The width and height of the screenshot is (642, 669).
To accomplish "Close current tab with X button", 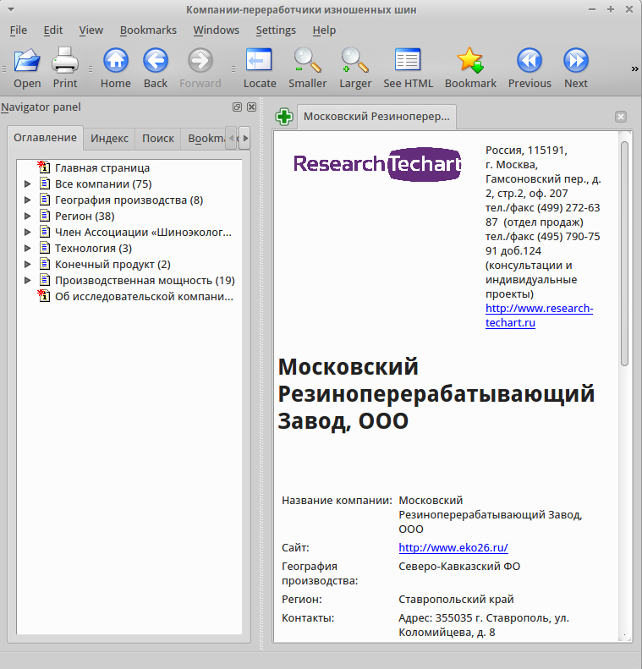I will click(x=621, y=117).
